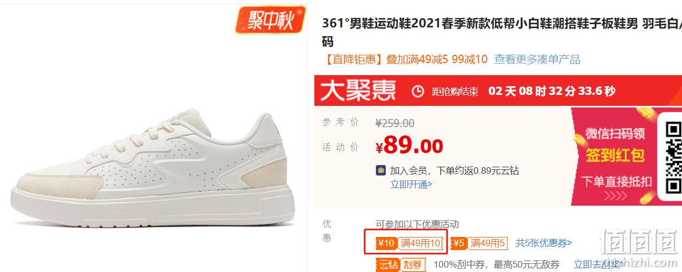The height and width of the screenshot is (272, 682).
Task: Click the 大聚惠 sale banner logo
Action: coord(358,91)
